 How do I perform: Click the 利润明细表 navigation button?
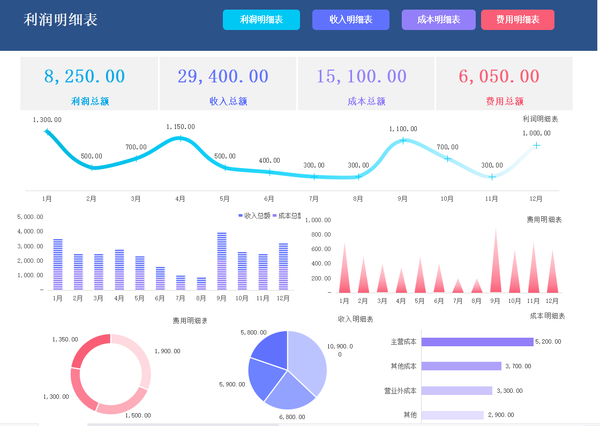click(261, 19)
